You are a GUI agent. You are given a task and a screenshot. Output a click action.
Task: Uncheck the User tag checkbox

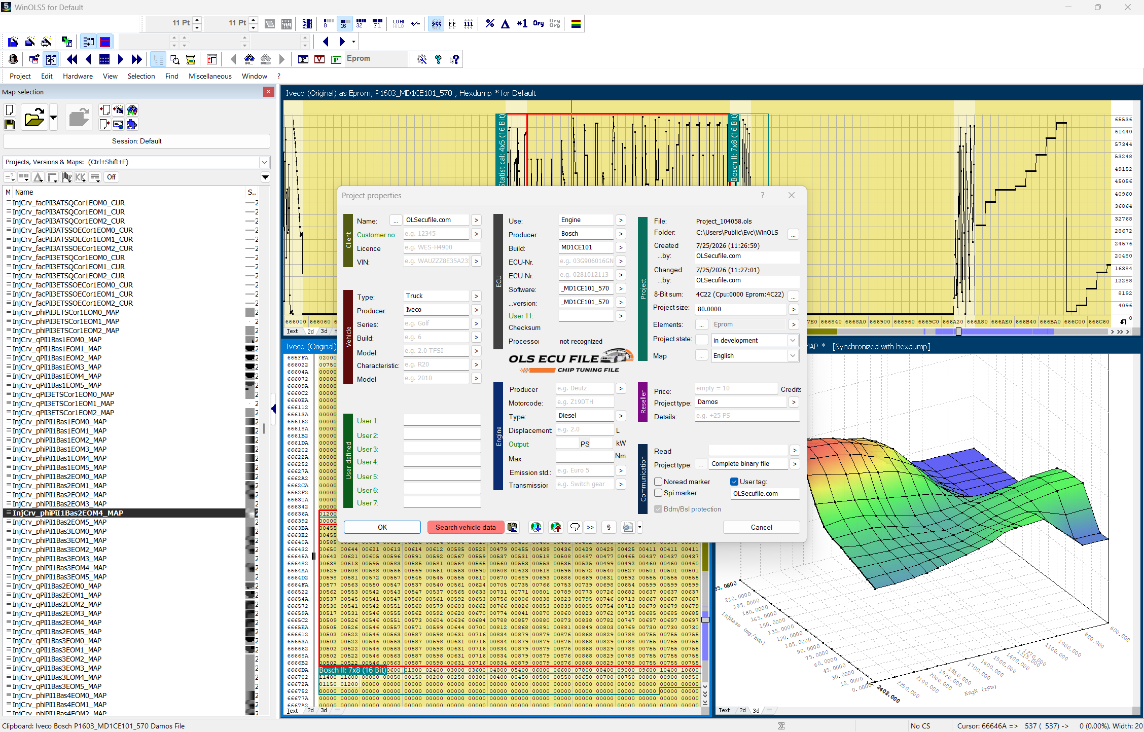[734, 482]
